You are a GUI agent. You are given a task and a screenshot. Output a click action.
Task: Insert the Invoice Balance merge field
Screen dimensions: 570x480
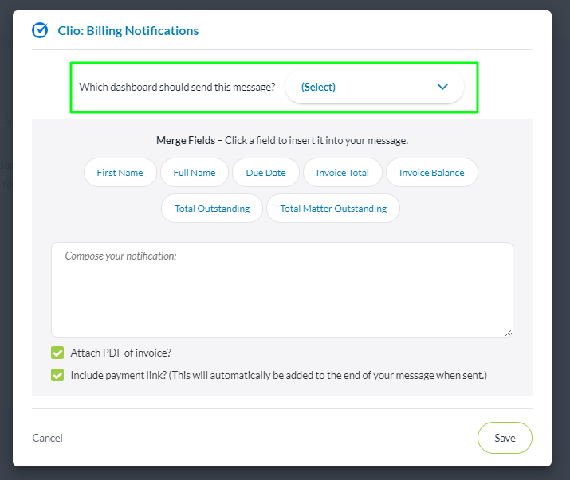(431, 173)
